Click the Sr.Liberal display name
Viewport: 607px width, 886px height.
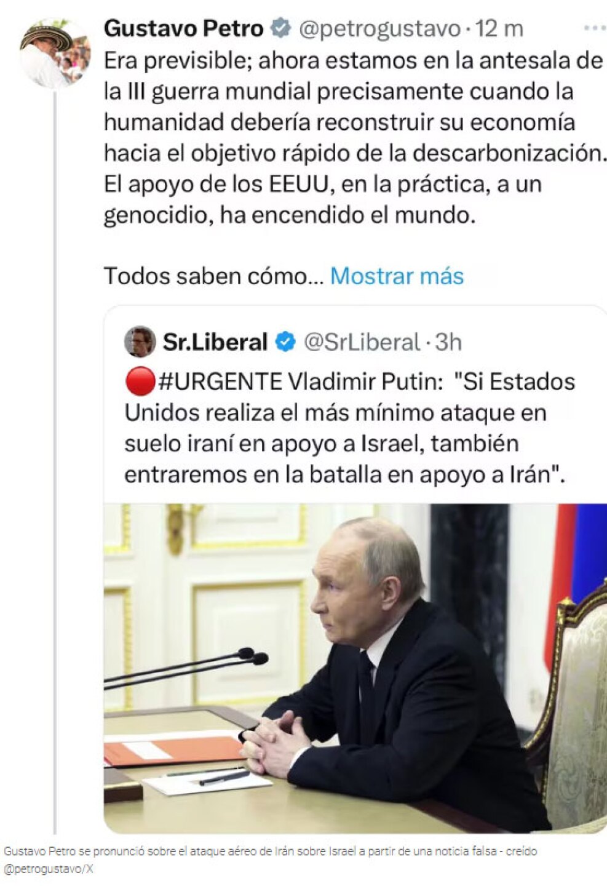[215, 341]
